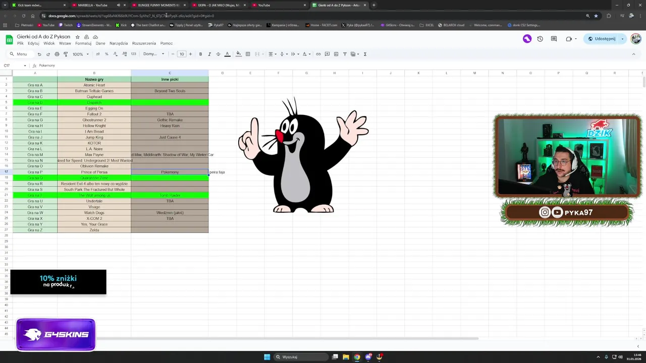Select the Pokemony cell
Screen dimensions: 646x363
pos(170,172)
